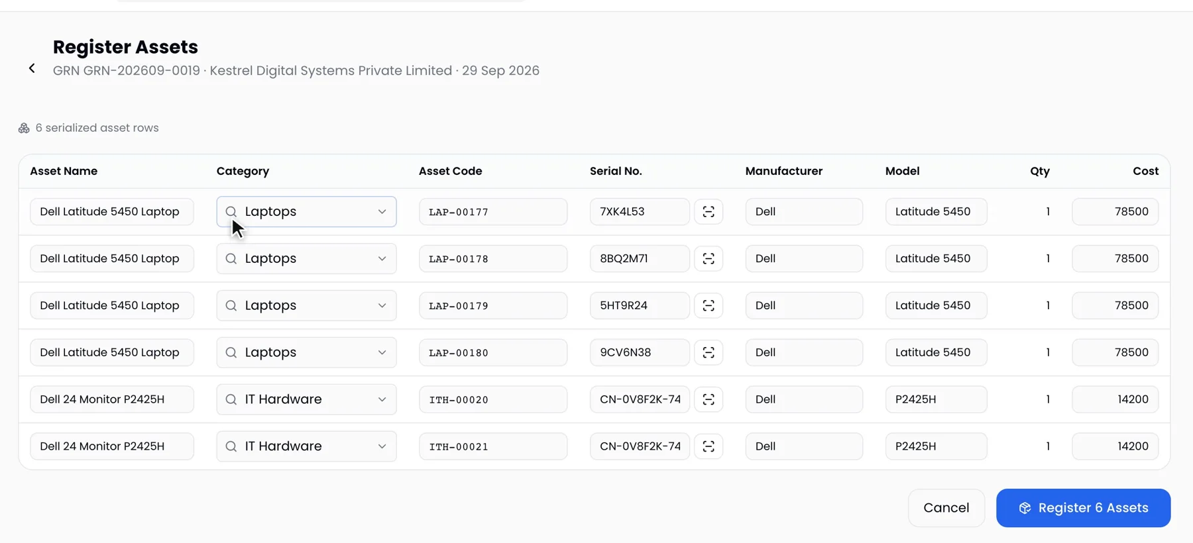1193x543 pixels.
Task: Expand the Laptops category dropdown for LAP-00178
Action: click(x=306, y=259)
